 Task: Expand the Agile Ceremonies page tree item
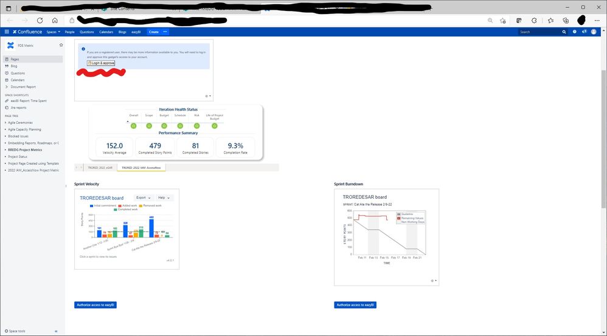click(5, 123)
